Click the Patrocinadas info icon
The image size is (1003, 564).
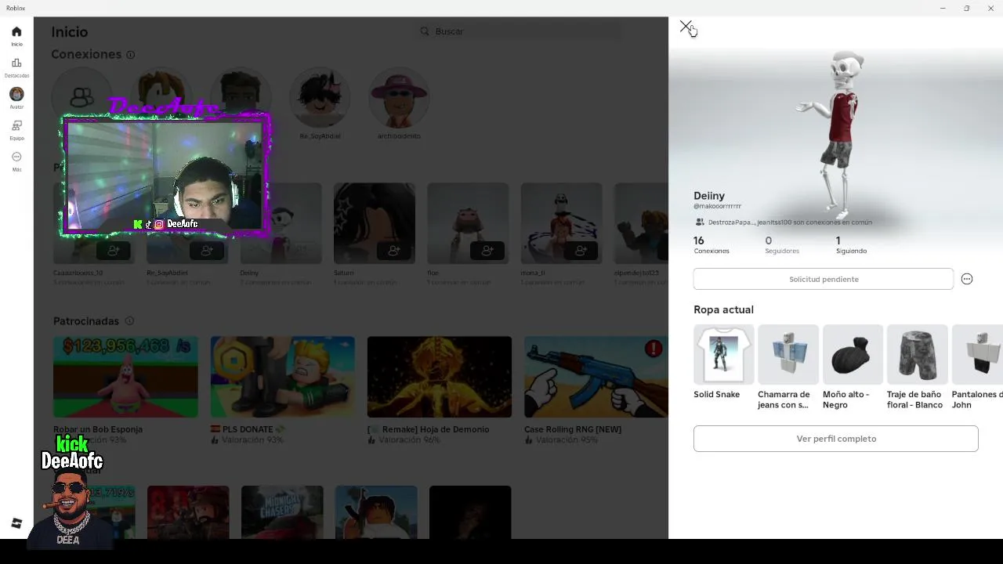[x=129, y=321]
